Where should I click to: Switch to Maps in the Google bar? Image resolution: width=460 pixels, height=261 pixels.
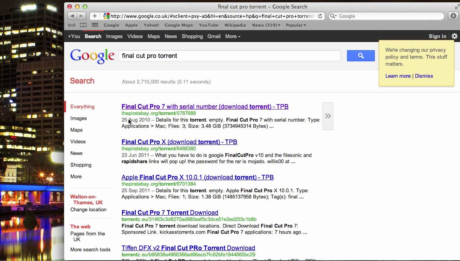[x=154, y=37]
